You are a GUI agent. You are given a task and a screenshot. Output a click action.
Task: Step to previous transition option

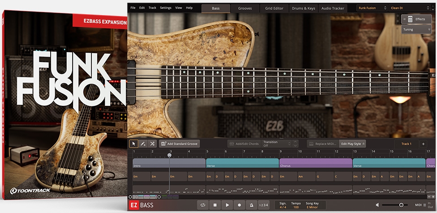point(296,142)
